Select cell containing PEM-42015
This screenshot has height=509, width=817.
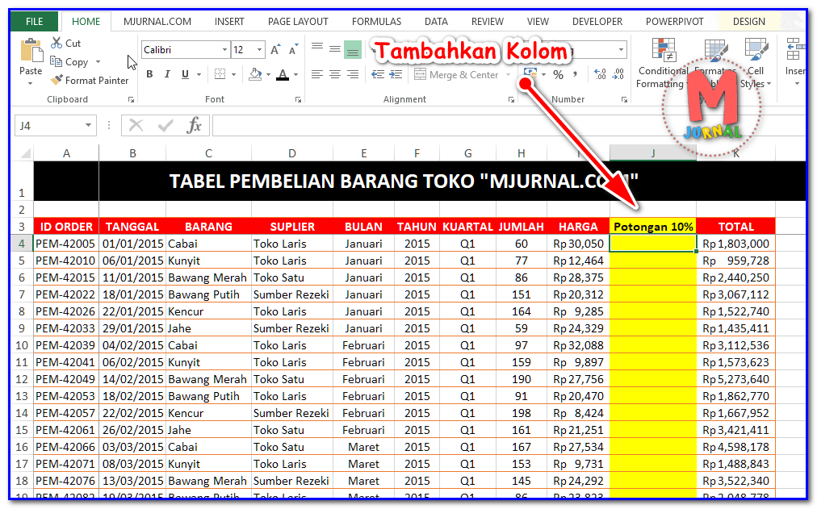pos(65,277)
